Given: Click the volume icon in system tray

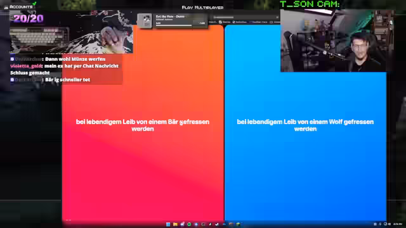Looking at the screenshot, I should click(389, 224).
